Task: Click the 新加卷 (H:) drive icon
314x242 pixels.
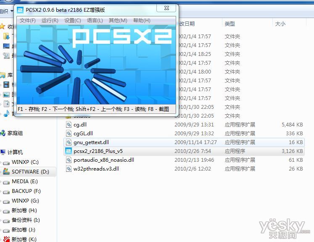Action: click(x=6, y=211)
